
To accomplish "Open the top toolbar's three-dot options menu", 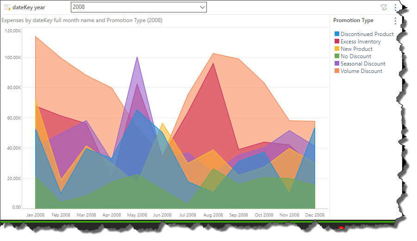I will 395,7.
